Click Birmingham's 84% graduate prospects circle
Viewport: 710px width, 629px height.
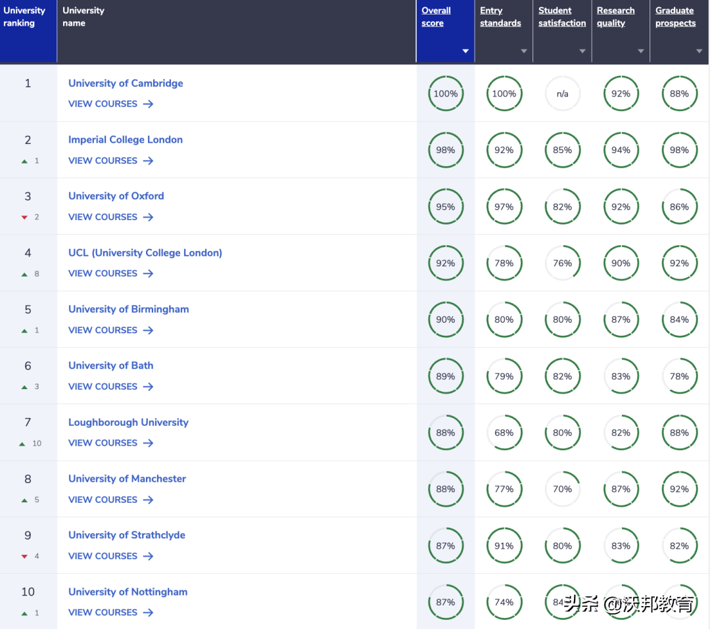(679, 319)
